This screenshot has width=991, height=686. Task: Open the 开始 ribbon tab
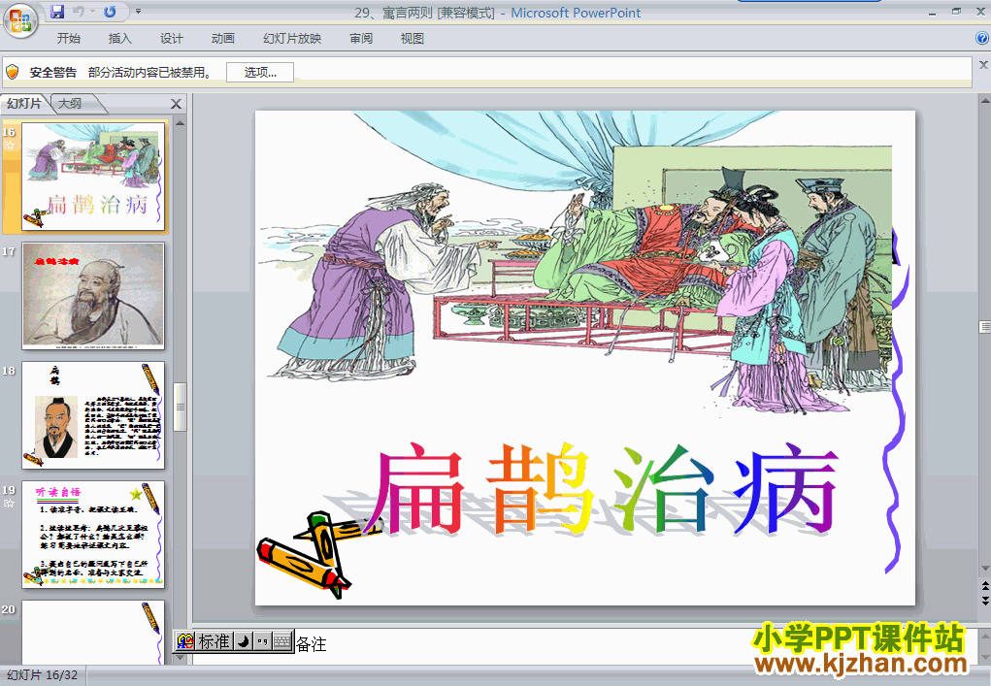[x=68, y=39]
